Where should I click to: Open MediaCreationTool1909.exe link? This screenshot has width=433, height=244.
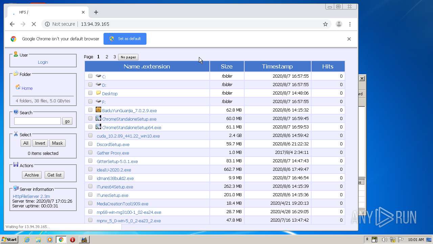point(122,204)
